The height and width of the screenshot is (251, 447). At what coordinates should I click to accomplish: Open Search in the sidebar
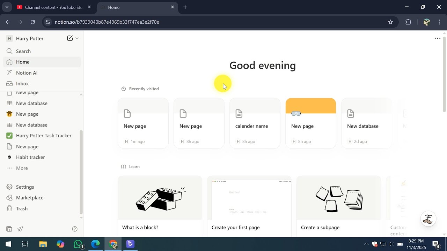pyautogui.click(x=42, y=51)
